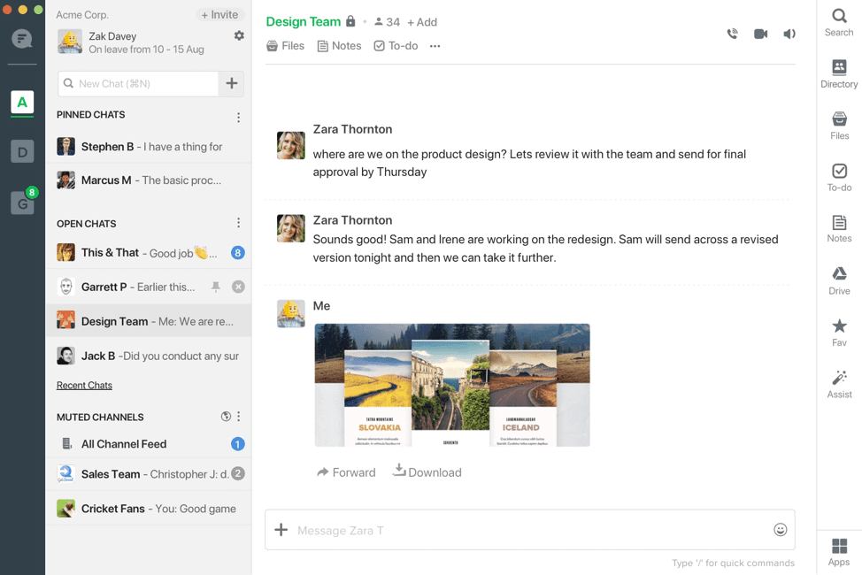862x575 pixels.
Task: Open the Apps panel
Action: pos(838,548)
